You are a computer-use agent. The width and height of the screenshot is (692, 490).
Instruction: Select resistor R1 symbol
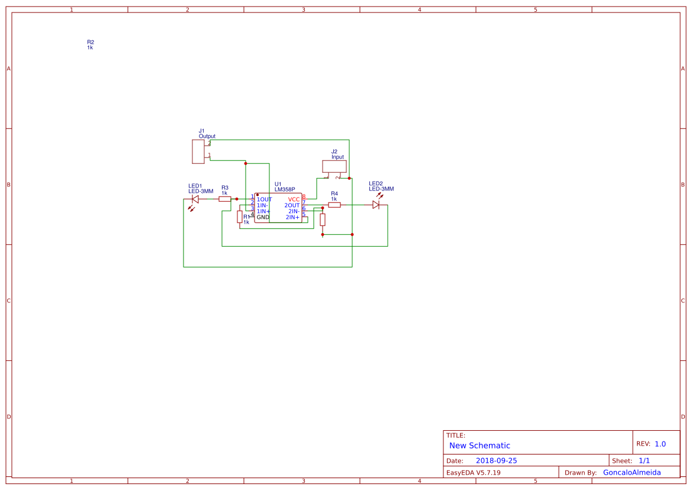pyautogui.click(x=240, y=218)
